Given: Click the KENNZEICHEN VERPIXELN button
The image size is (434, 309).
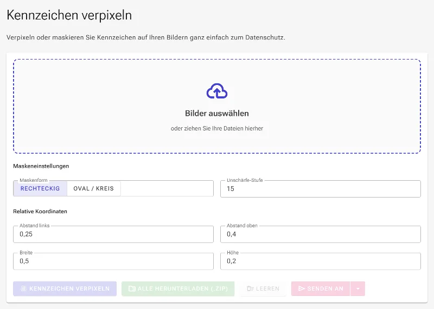Looking at the screenshot, I should point(65,288).
